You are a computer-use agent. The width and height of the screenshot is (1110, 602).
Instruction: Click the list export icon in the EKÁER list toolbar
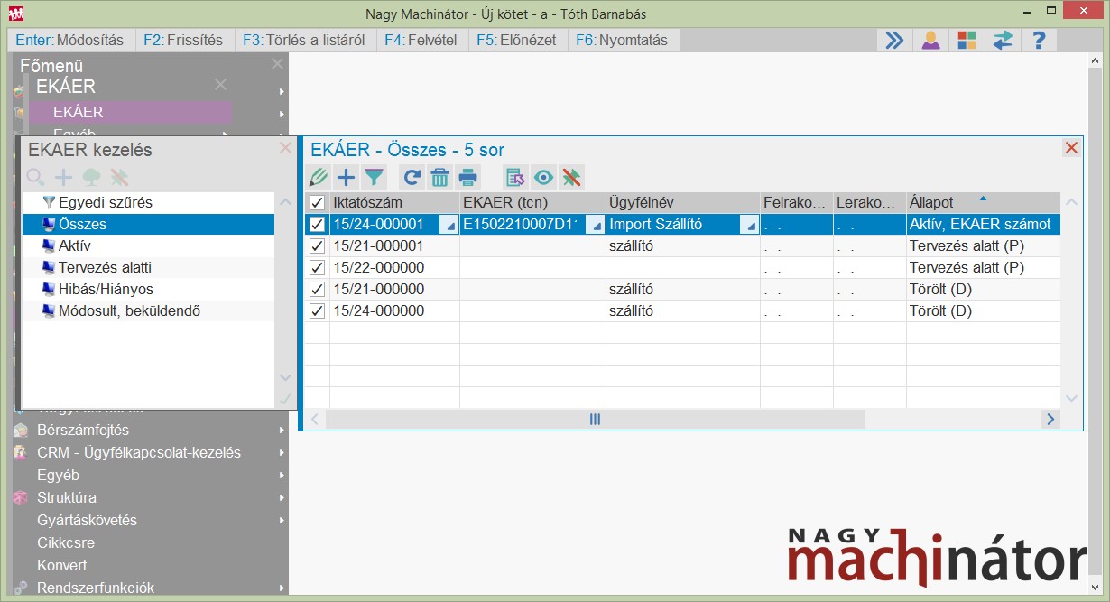click(x=515, y=177)
